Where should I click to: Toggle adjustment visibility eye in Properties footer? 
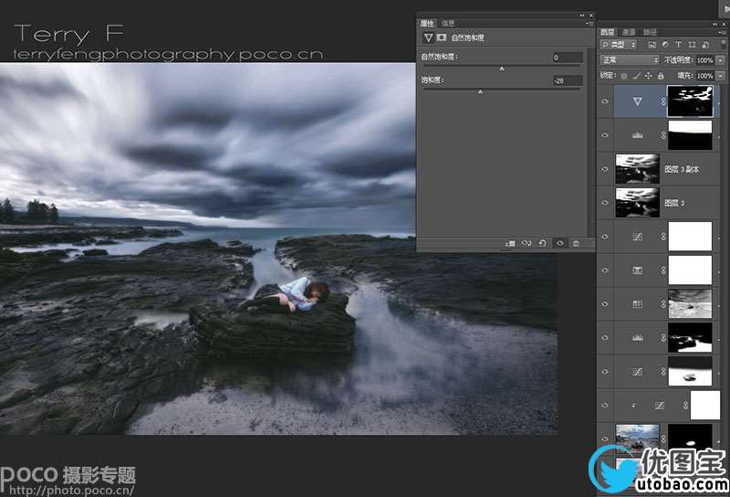coord(559,243)
